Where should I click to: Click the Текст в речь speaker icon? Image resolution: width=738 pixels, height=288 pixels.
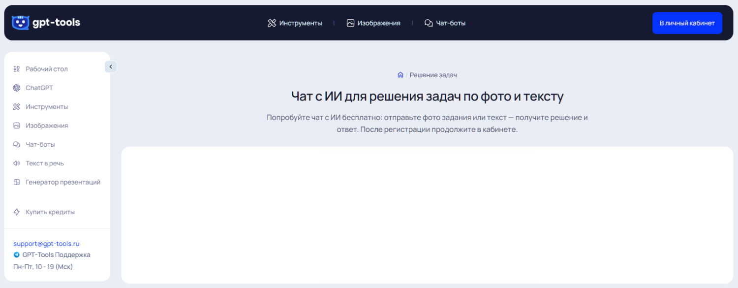tap(16, 163)
